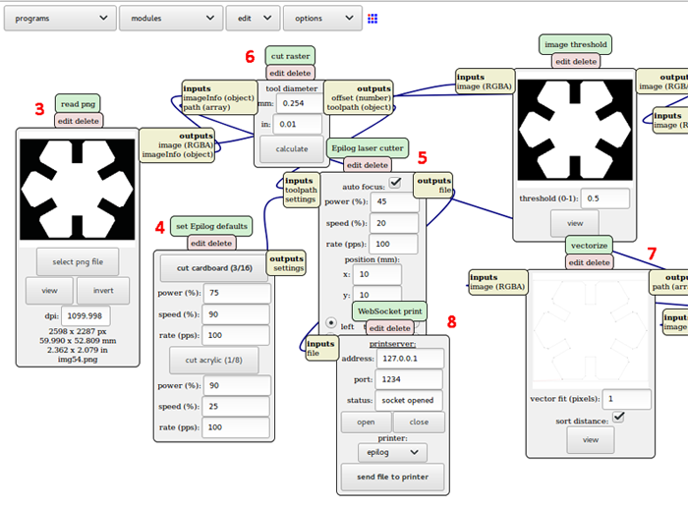Click edit delete under Epilog laser cutter
Screen dimensions: 688x508
pos(368,165)
